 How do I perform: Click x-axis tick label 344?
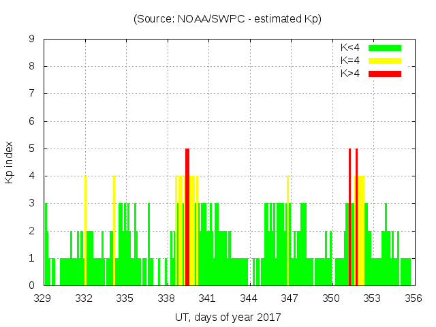(x=249, y=298)
